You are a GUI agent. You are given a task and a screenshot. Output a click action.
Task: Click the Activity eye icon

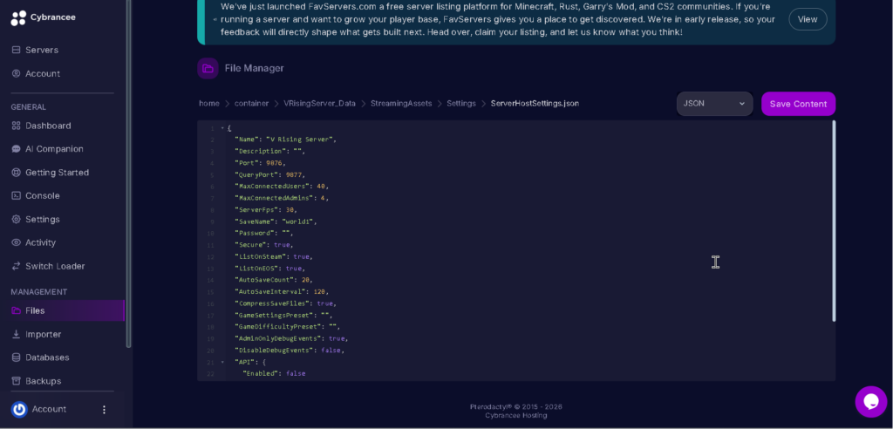[16, 242]
